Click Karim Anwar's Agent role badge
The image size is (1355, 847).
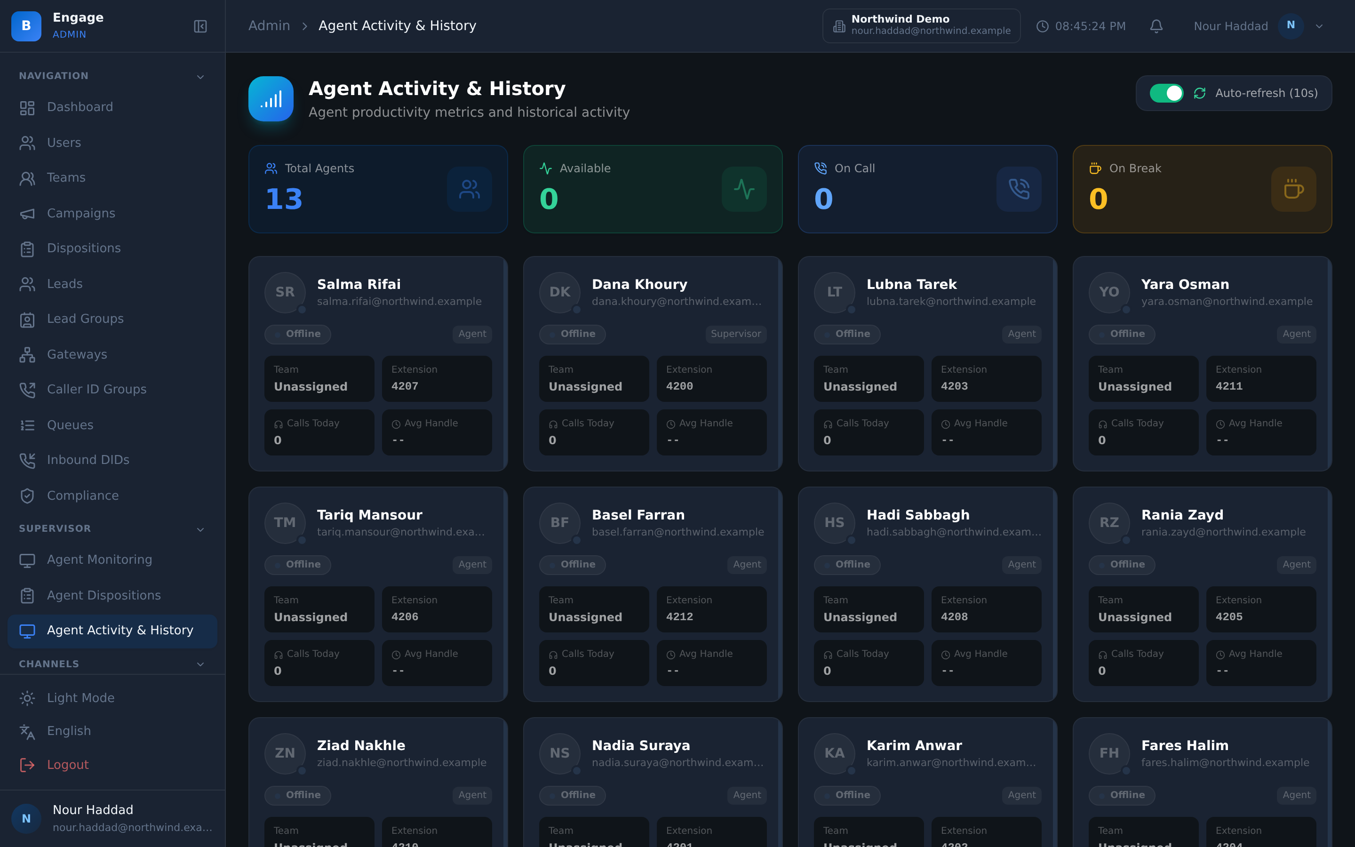click(x=1022, y=795)
